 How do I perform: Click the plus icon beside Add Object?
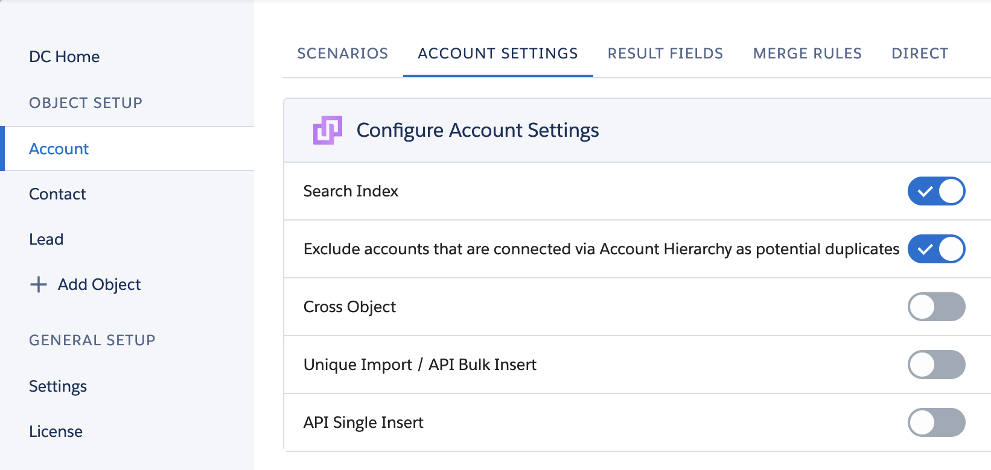(39, 284)
